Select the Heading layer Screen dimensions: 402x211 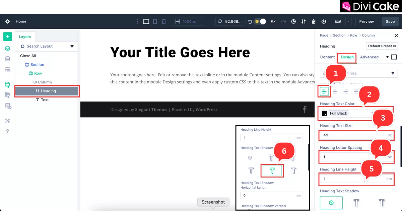click(x=47, y=91)
